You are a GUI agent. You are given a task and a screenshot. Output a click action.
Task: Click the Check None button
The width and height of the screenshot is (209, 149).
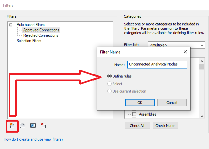[165, 126]
